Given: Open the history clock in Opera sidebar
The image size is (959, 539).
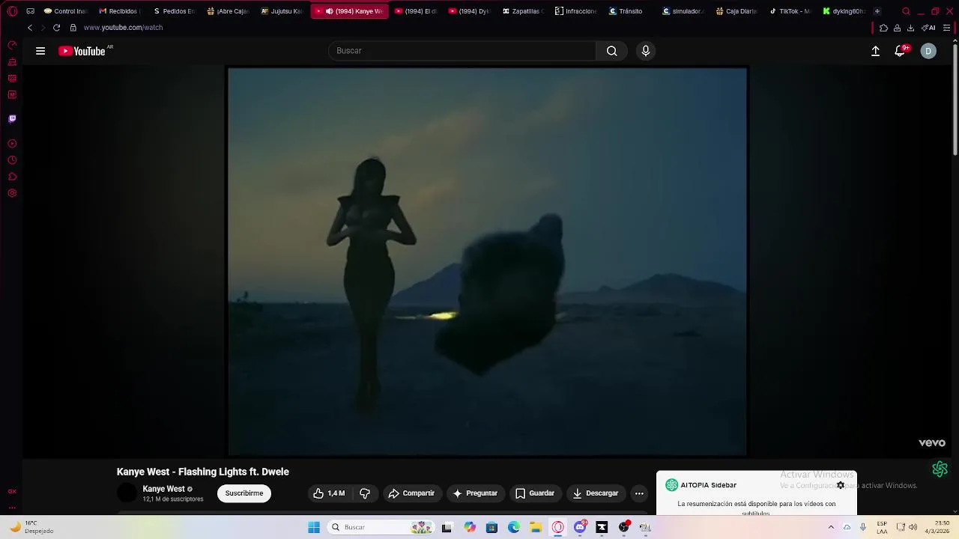Looking at the screenshot, I should (x=12, y=160).
